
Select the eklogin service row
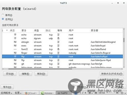click(62, 42)
